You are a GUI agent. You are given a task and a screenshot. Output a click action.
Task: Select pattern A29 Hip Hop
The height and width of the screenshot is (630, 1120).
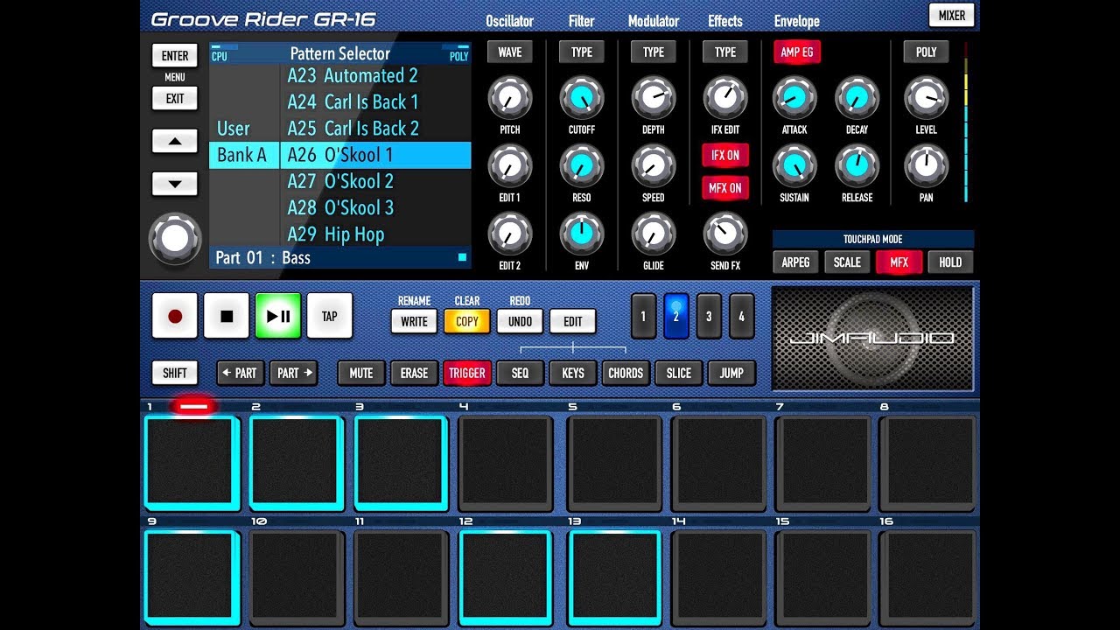click(375, 234)
